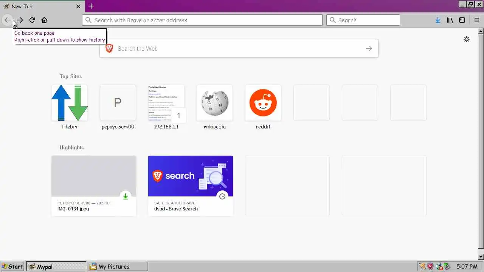Image resolution: width=484 pixels, height=272 pixels.
Task: Toggle the sidebar view
Action: click(462, 20)
